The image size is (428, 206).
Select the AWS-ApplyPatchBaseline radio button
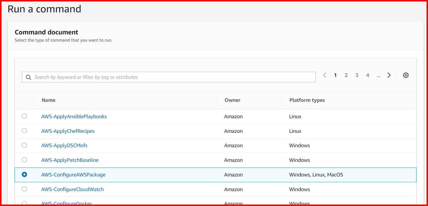pos(24,160)
